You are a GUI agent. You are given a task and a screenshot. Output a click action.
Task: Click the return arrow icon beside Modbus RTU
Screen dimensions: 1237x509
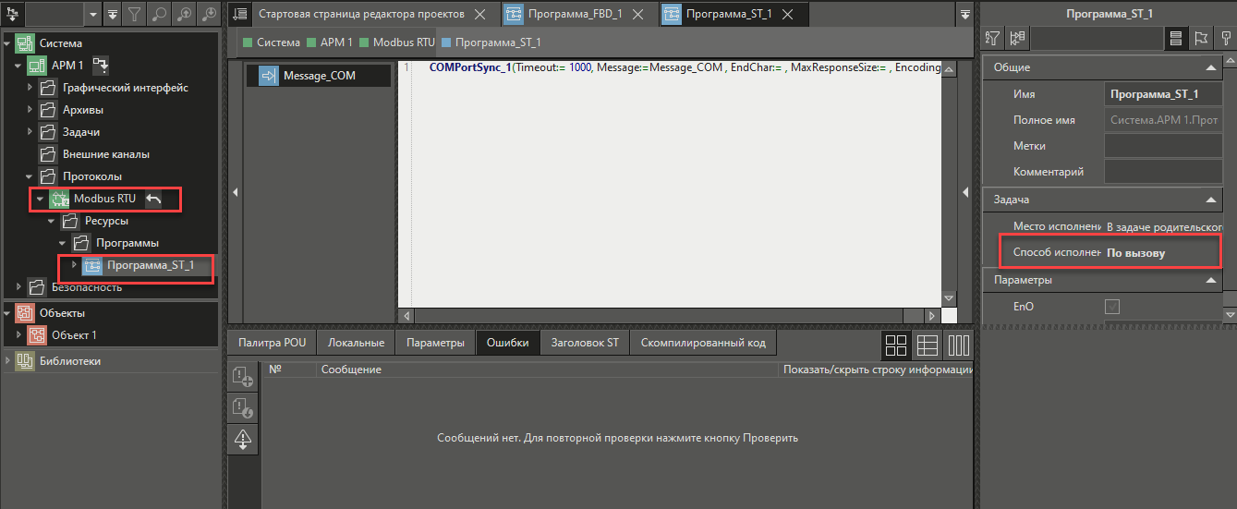[x=153, y=199]
